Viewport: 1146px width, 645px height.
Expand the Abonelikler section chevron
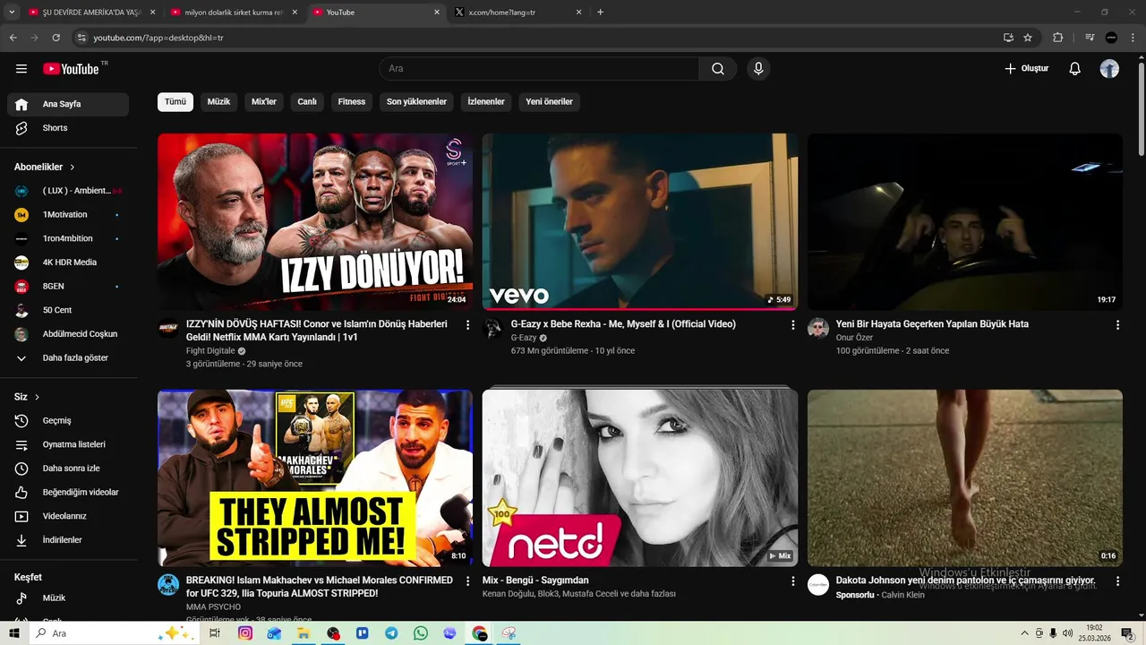coord(73,168)
